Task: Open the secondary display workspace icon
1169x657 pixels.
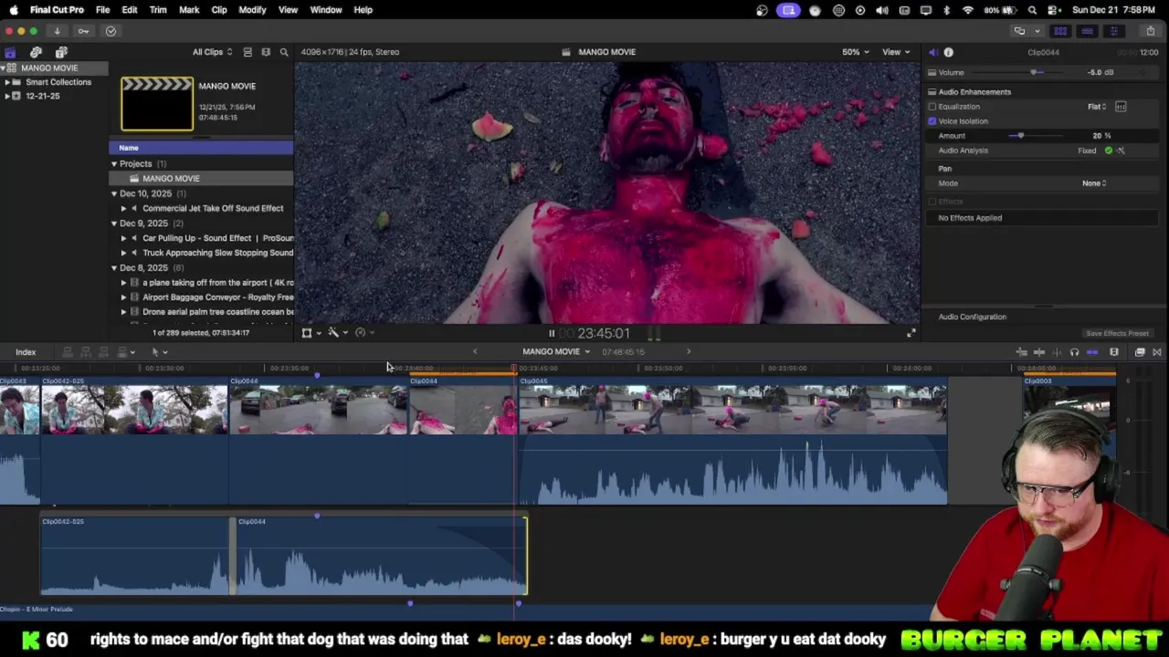Action: point(1019,31)
